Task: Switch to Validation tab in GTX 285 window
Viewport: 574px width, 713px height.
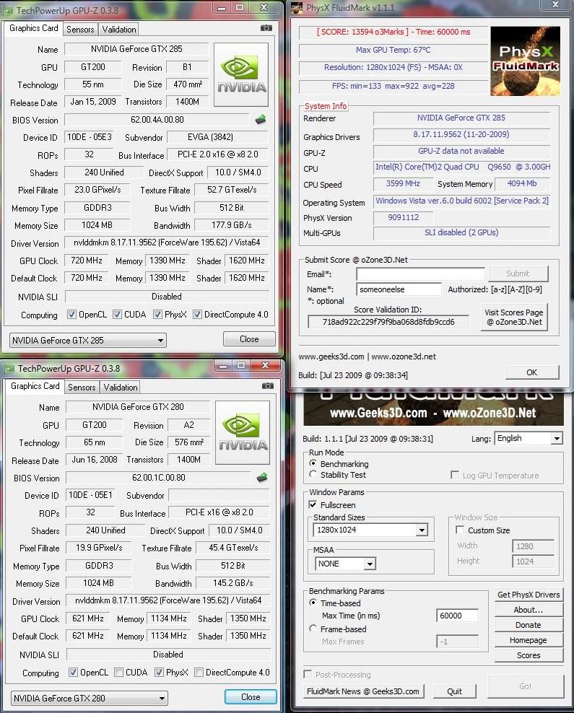Action: [x=118, y=30]
